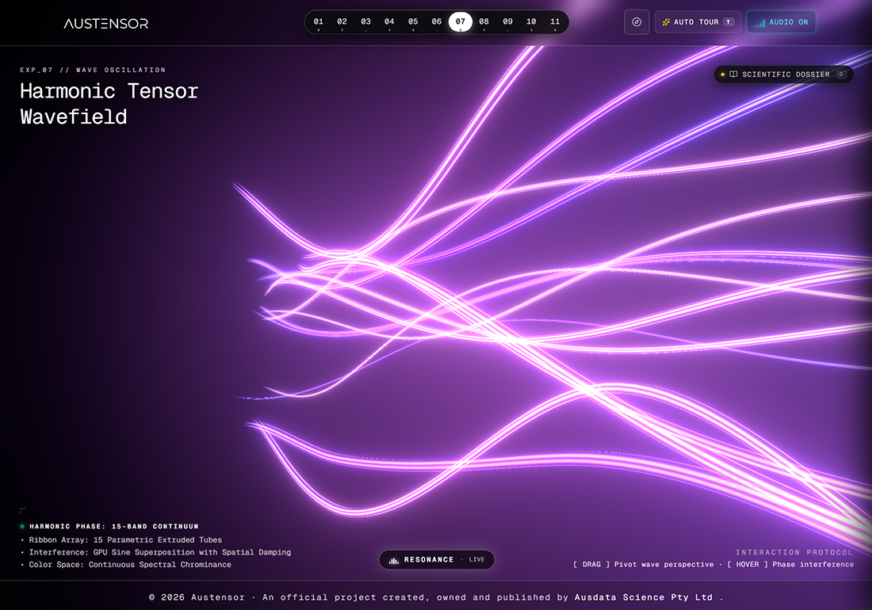Go to experiment 02
This screenshot has height=610, width=872.
click(342, 21)
